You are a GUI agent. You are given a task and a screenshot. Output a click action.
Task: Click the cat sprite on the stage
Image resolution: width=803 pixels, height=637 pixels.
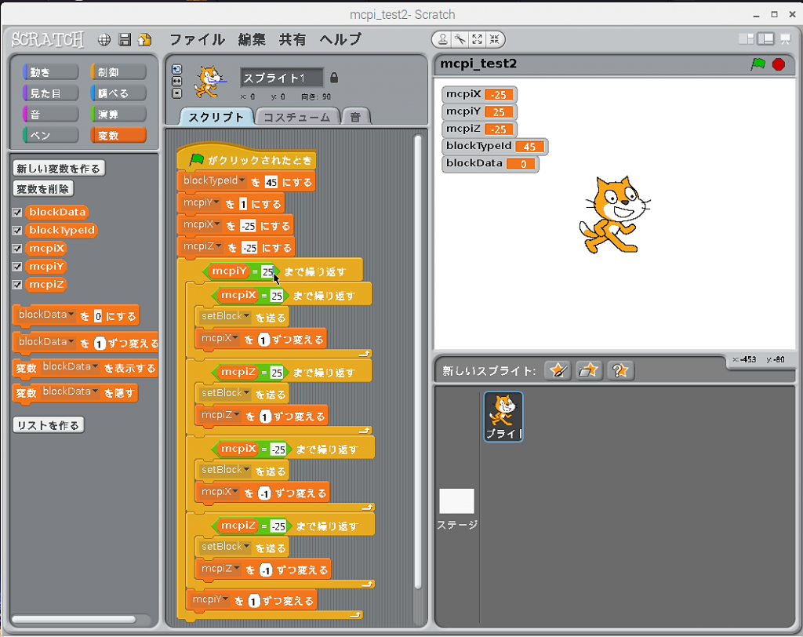pos(613,215)
